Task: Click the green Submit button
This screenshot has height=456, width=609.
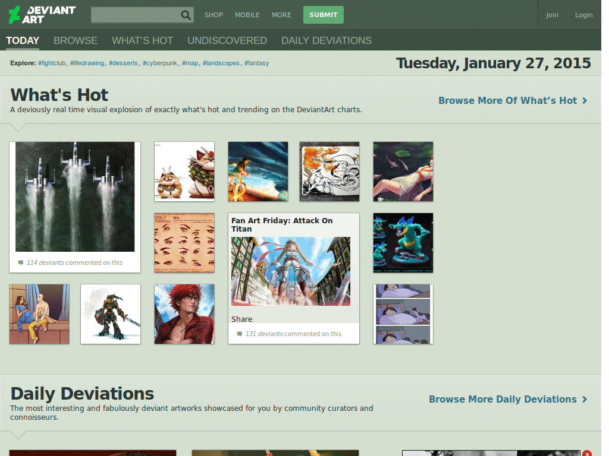Action: 323,15
